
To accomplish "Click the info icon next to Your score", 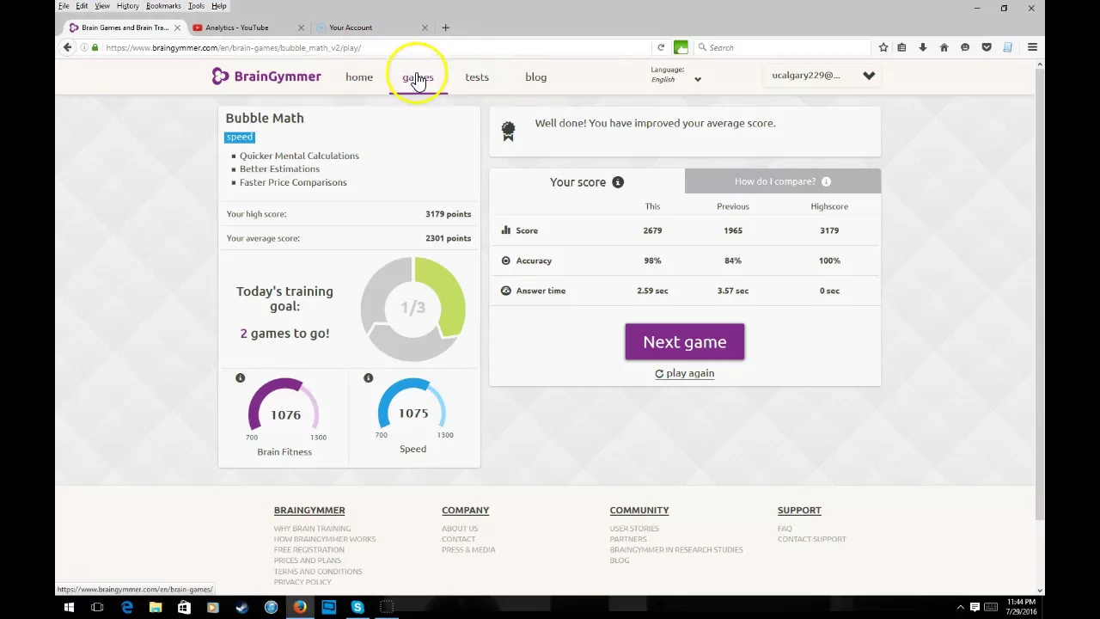I will click(618, 182).
